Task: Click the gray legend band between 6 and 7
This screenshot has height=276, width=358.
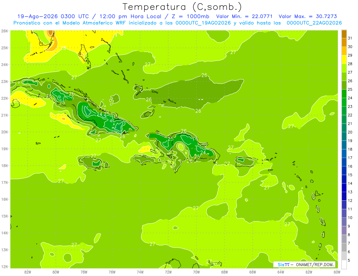Action: pyautogui.click(x=344, y=247)
